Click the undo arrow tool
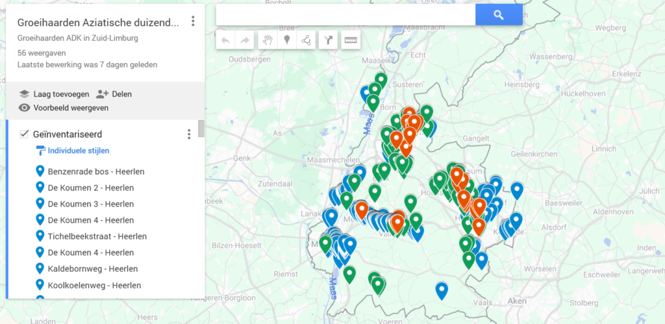The height and width of the screenshot is (324, 665). pyautogui.click(x=225, y=40)
